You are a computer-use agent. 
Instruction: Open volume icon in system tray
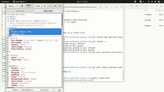point(155,2)
